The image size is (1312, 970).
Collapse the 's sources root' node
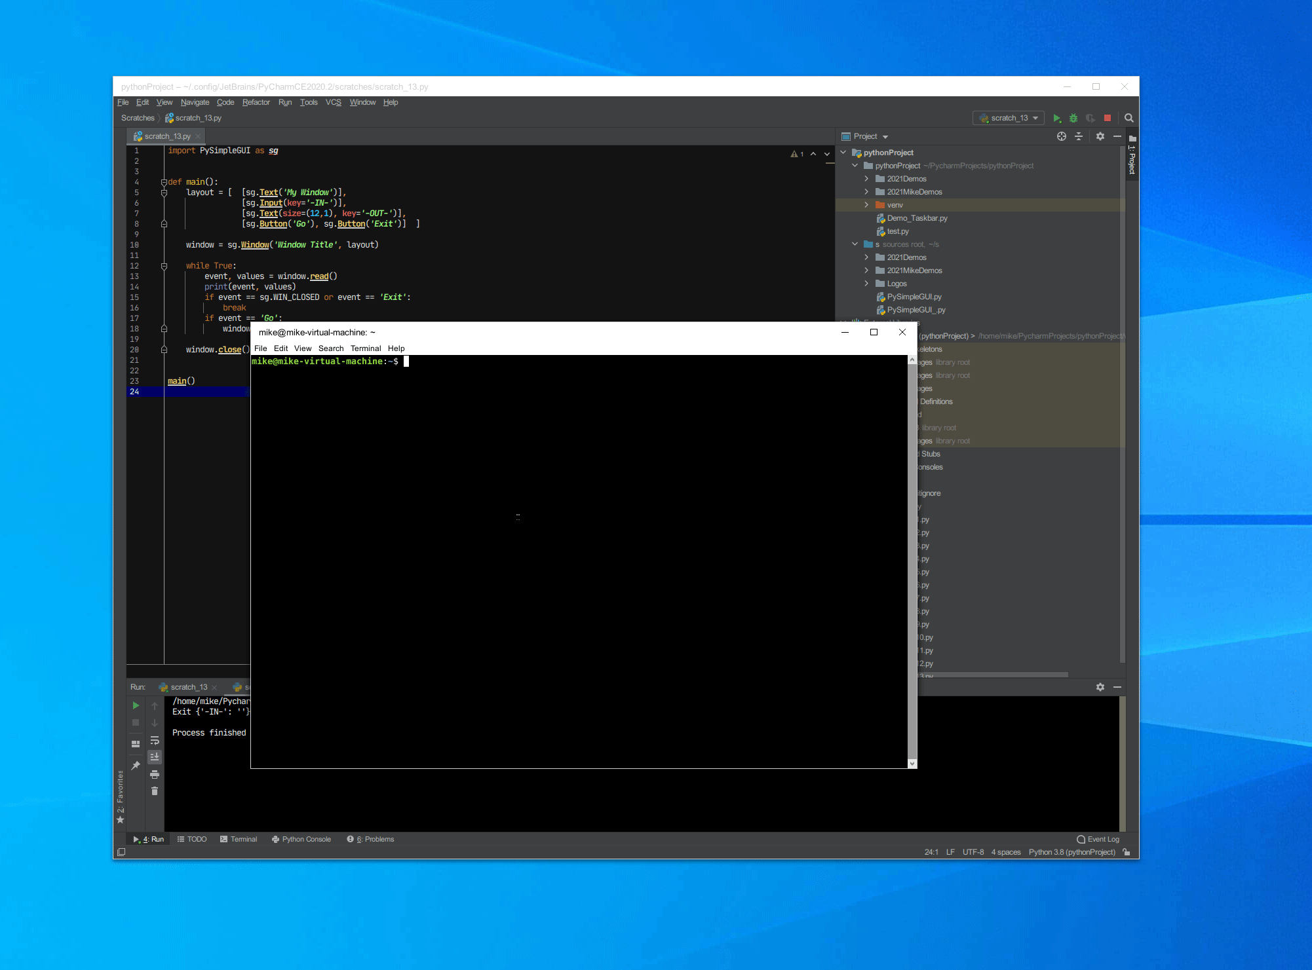pyautogui.click(x=855, y=244)
